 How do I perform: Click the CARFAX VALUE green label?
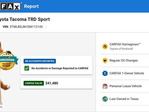(x=34, y=83)
